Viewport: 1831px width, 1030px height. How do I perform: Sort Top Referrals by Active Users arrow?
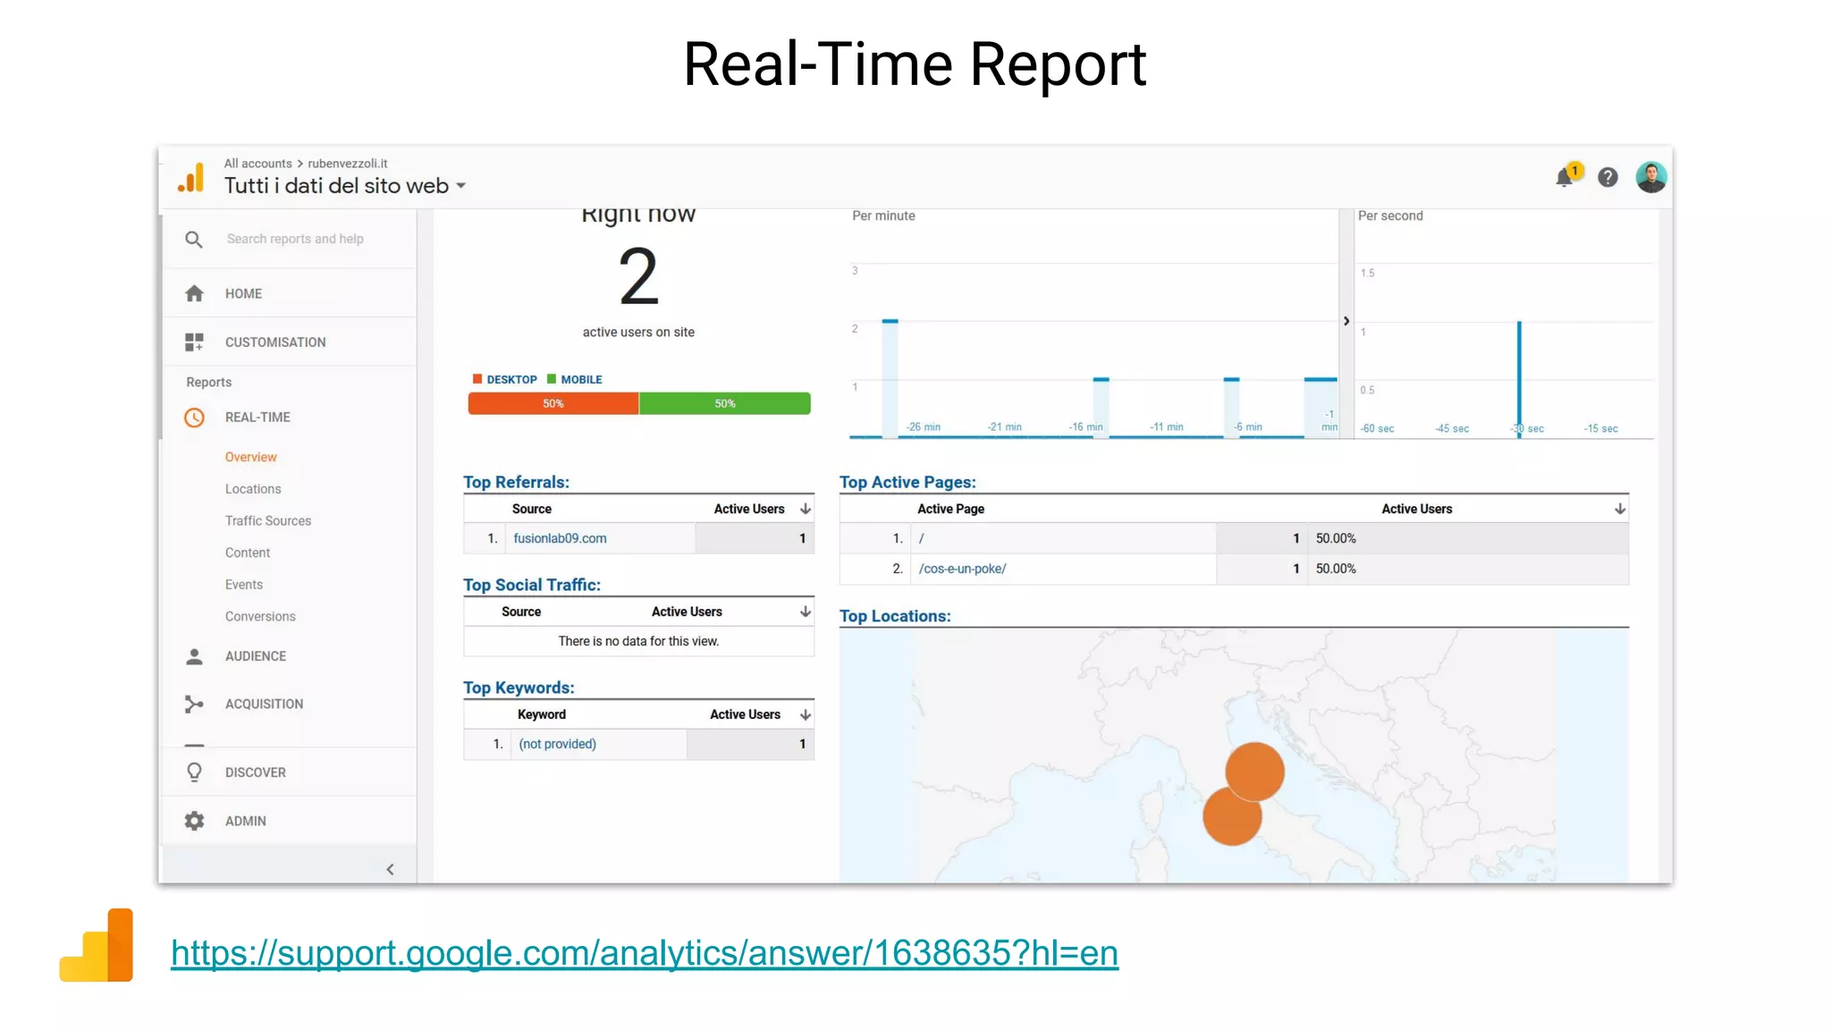806,509
